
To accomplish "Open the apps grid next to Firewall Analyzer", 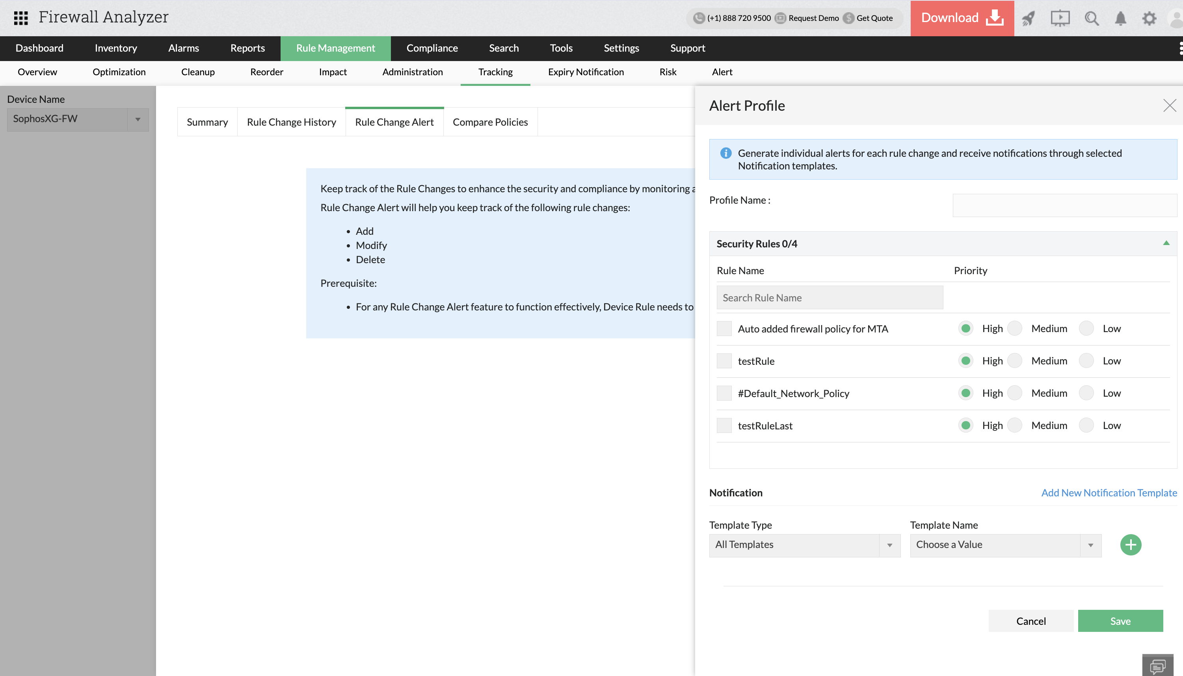I will (x=20, y=18).
